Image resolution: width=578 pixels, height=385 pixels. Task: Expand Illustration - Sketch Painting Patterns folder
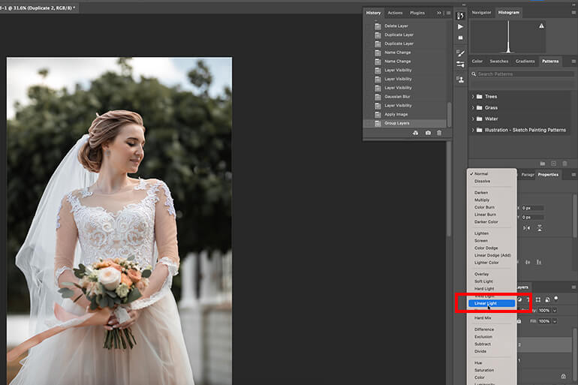473,130
